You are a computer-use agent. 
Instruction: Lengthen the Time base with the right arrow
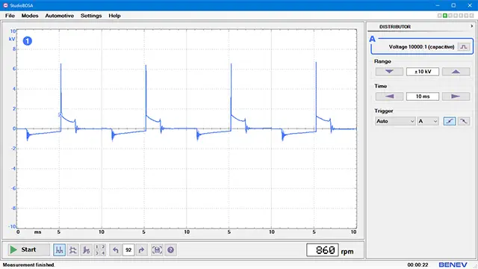[x=456, y=96]
